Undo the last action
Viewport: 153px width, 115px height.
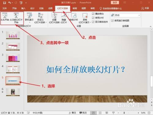(x=10, y=3)
